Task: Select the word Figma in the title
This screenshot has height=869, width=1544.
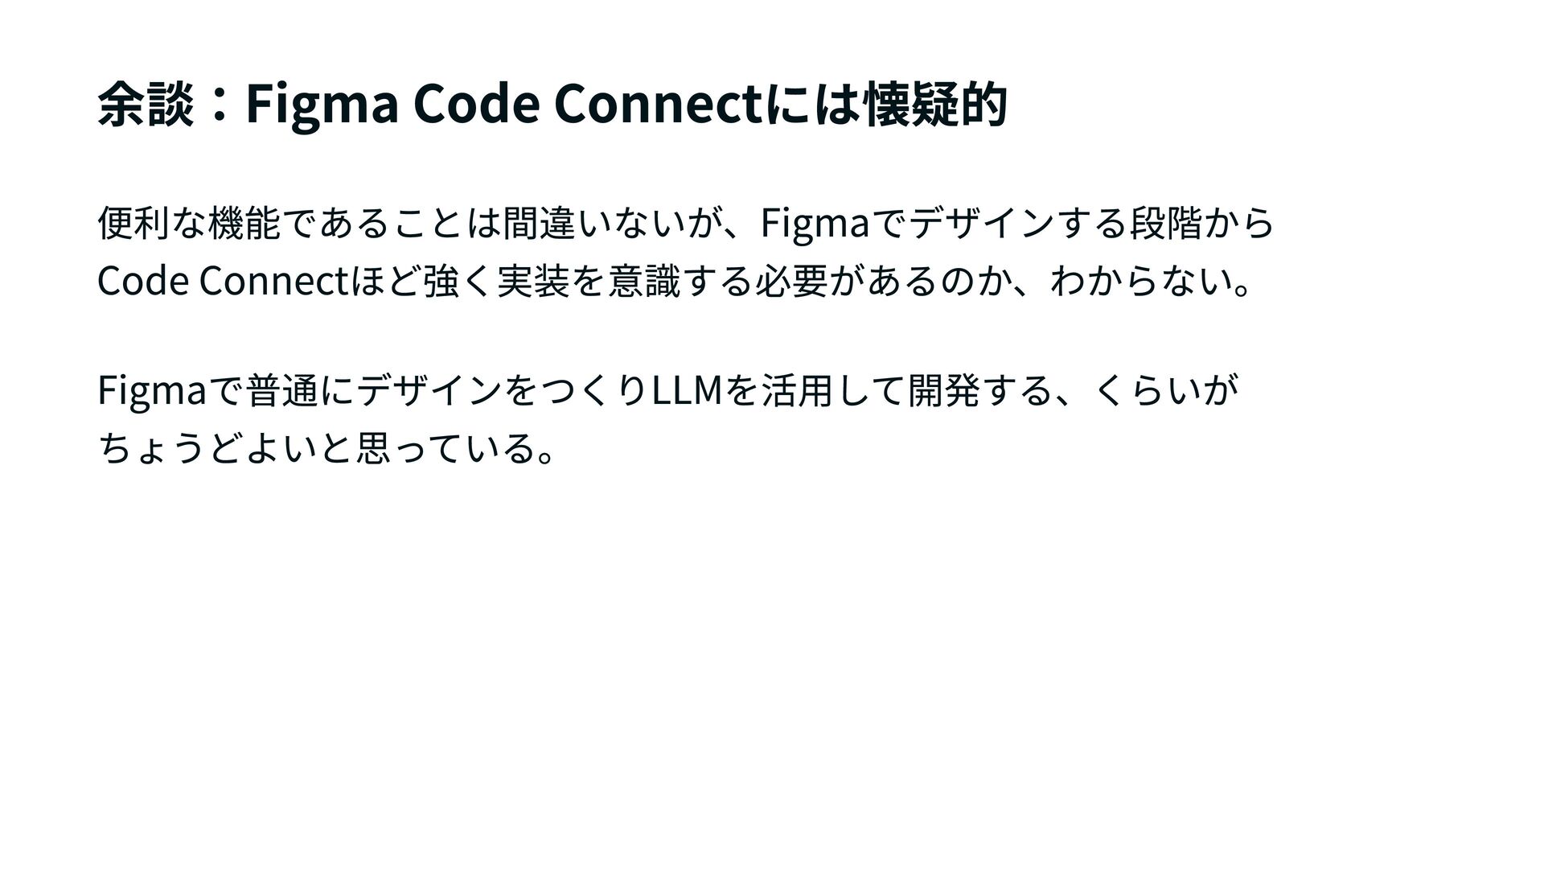Action: [322, 105]
